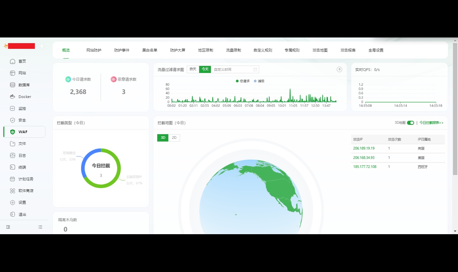Click the circled 0 badge in traffic chart

click(x=339, y=69)
